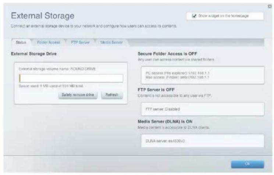Click the Safely remove drive button
The image size is (274, 175).
pyautogui.click(x=78, y=95)
